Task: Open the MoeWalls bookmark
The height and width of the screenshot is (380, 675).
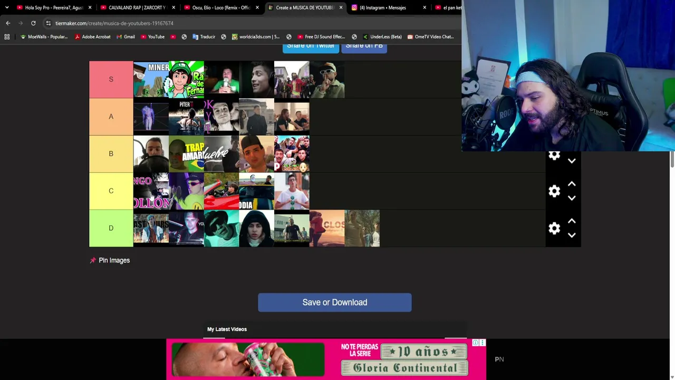Action: 44,37
